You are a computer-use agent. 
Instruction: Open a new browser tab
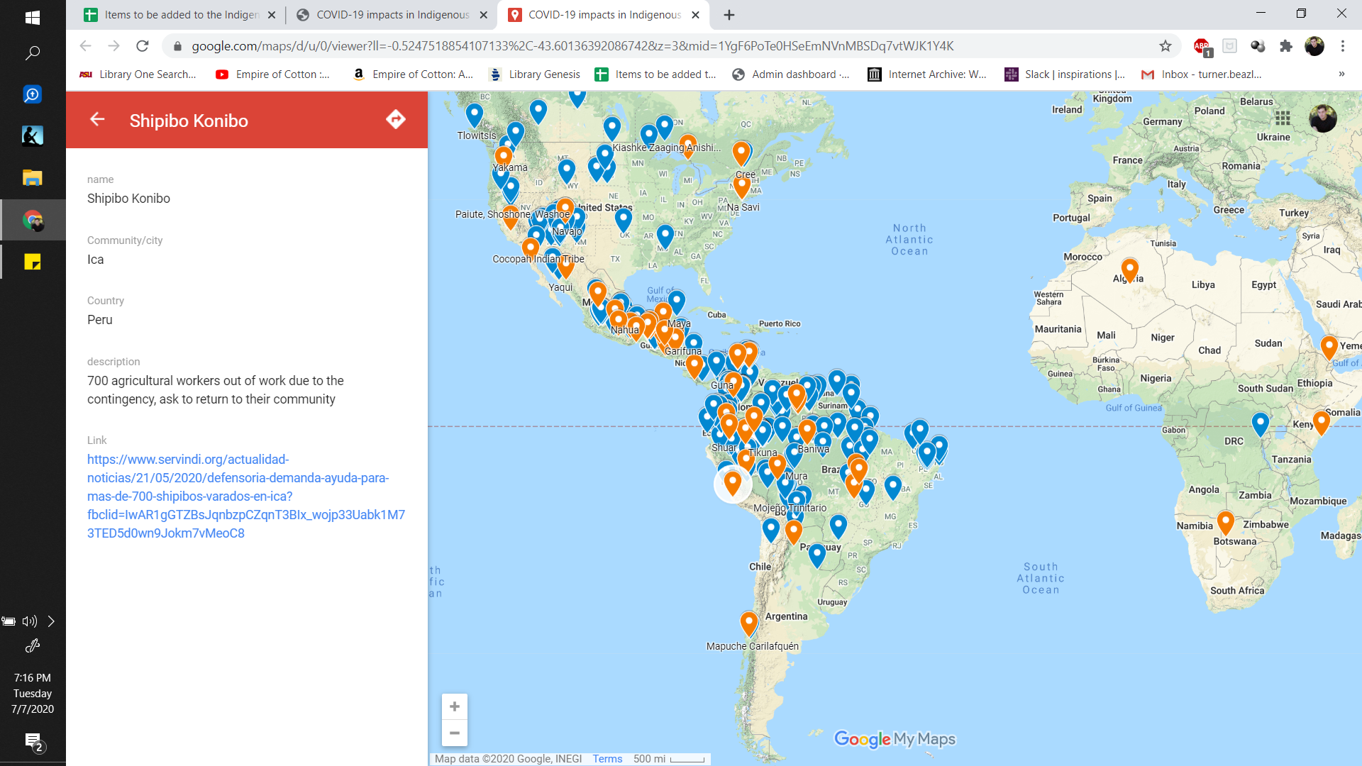[x=729, y=15]
